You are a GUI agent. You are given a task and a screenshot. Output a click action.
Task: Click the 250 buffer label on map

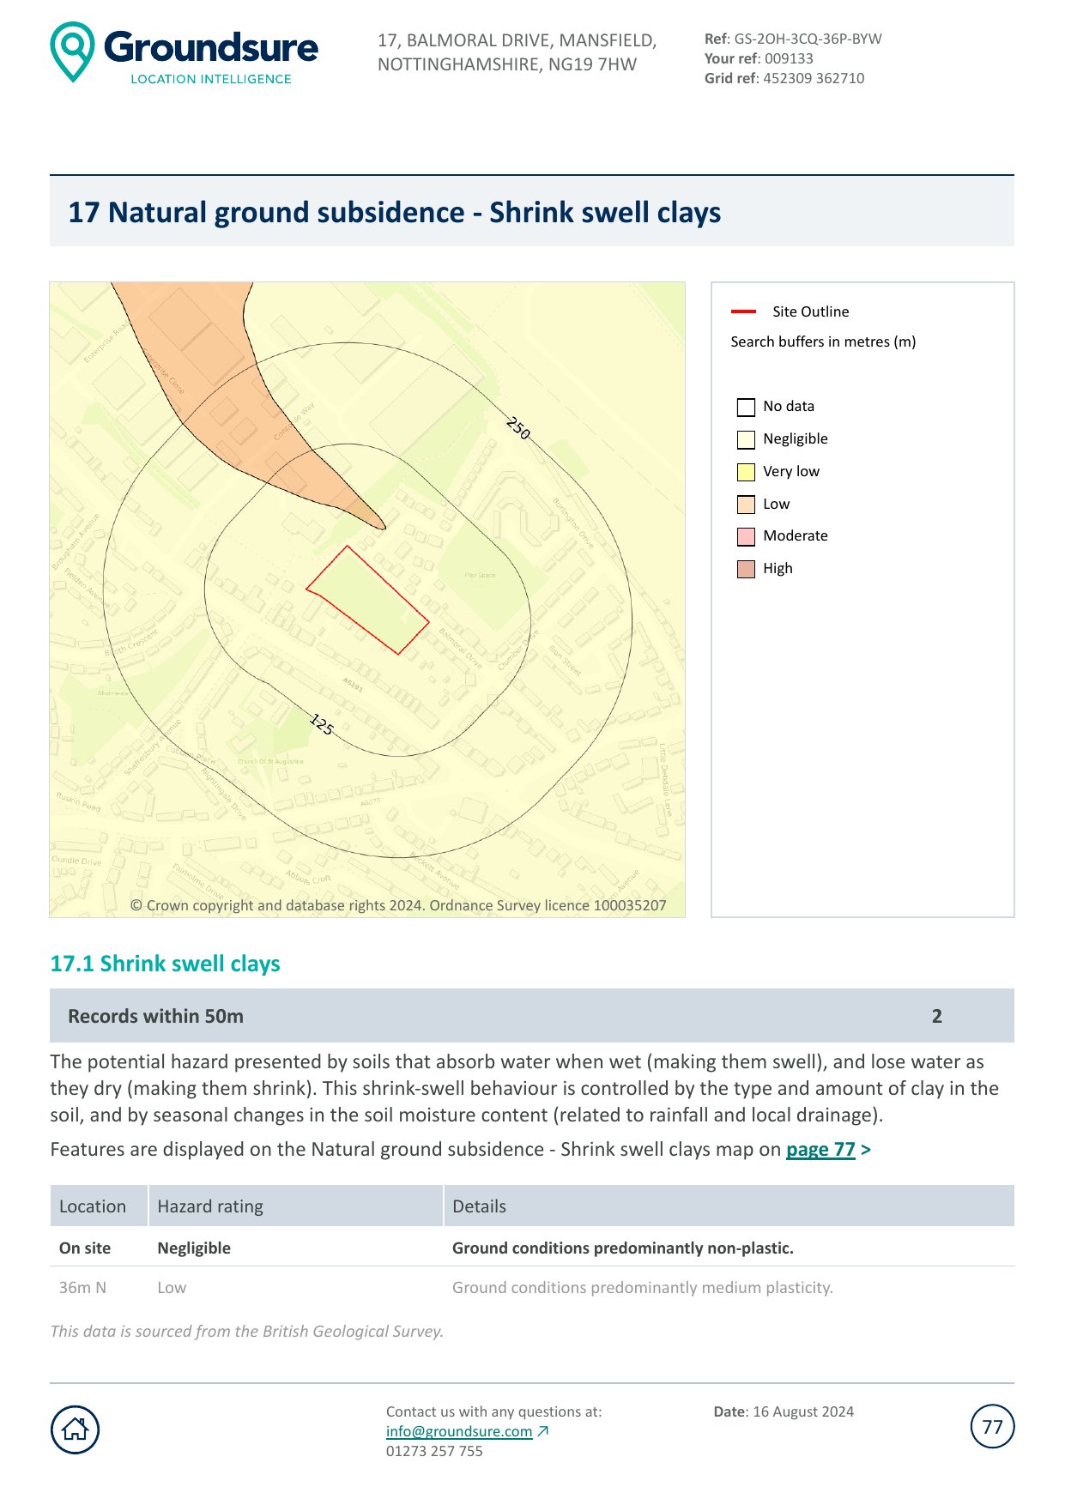[x=517, y=427]
